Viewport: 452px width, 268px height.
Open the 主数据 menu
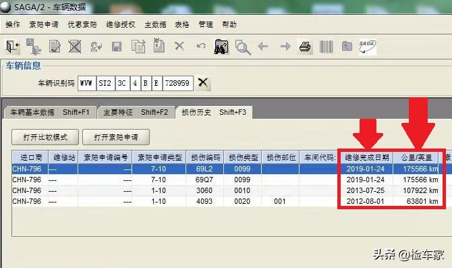155,24
